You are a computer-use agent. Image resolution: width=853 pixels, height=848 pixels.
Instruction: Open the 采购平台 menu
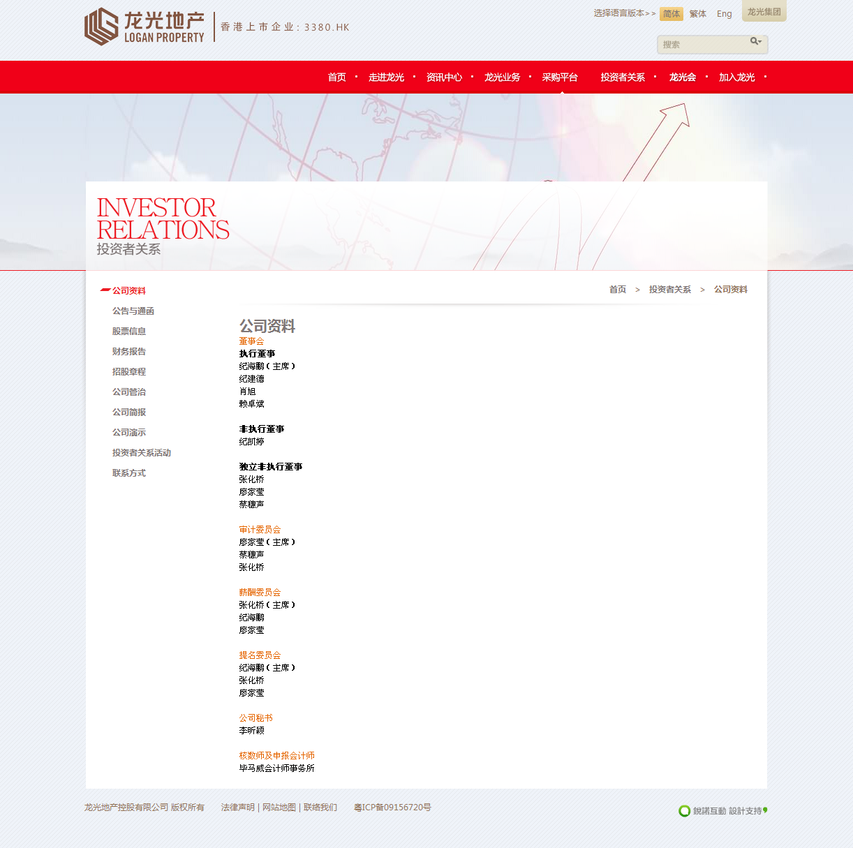(x=561, y=77)
